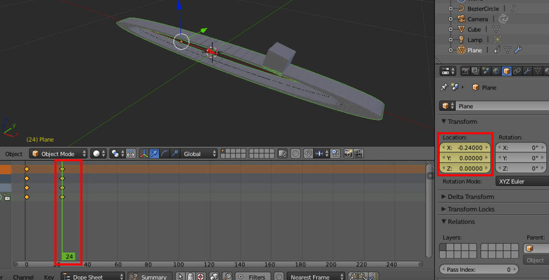Open the properties editor type selector

pos(448,71)
